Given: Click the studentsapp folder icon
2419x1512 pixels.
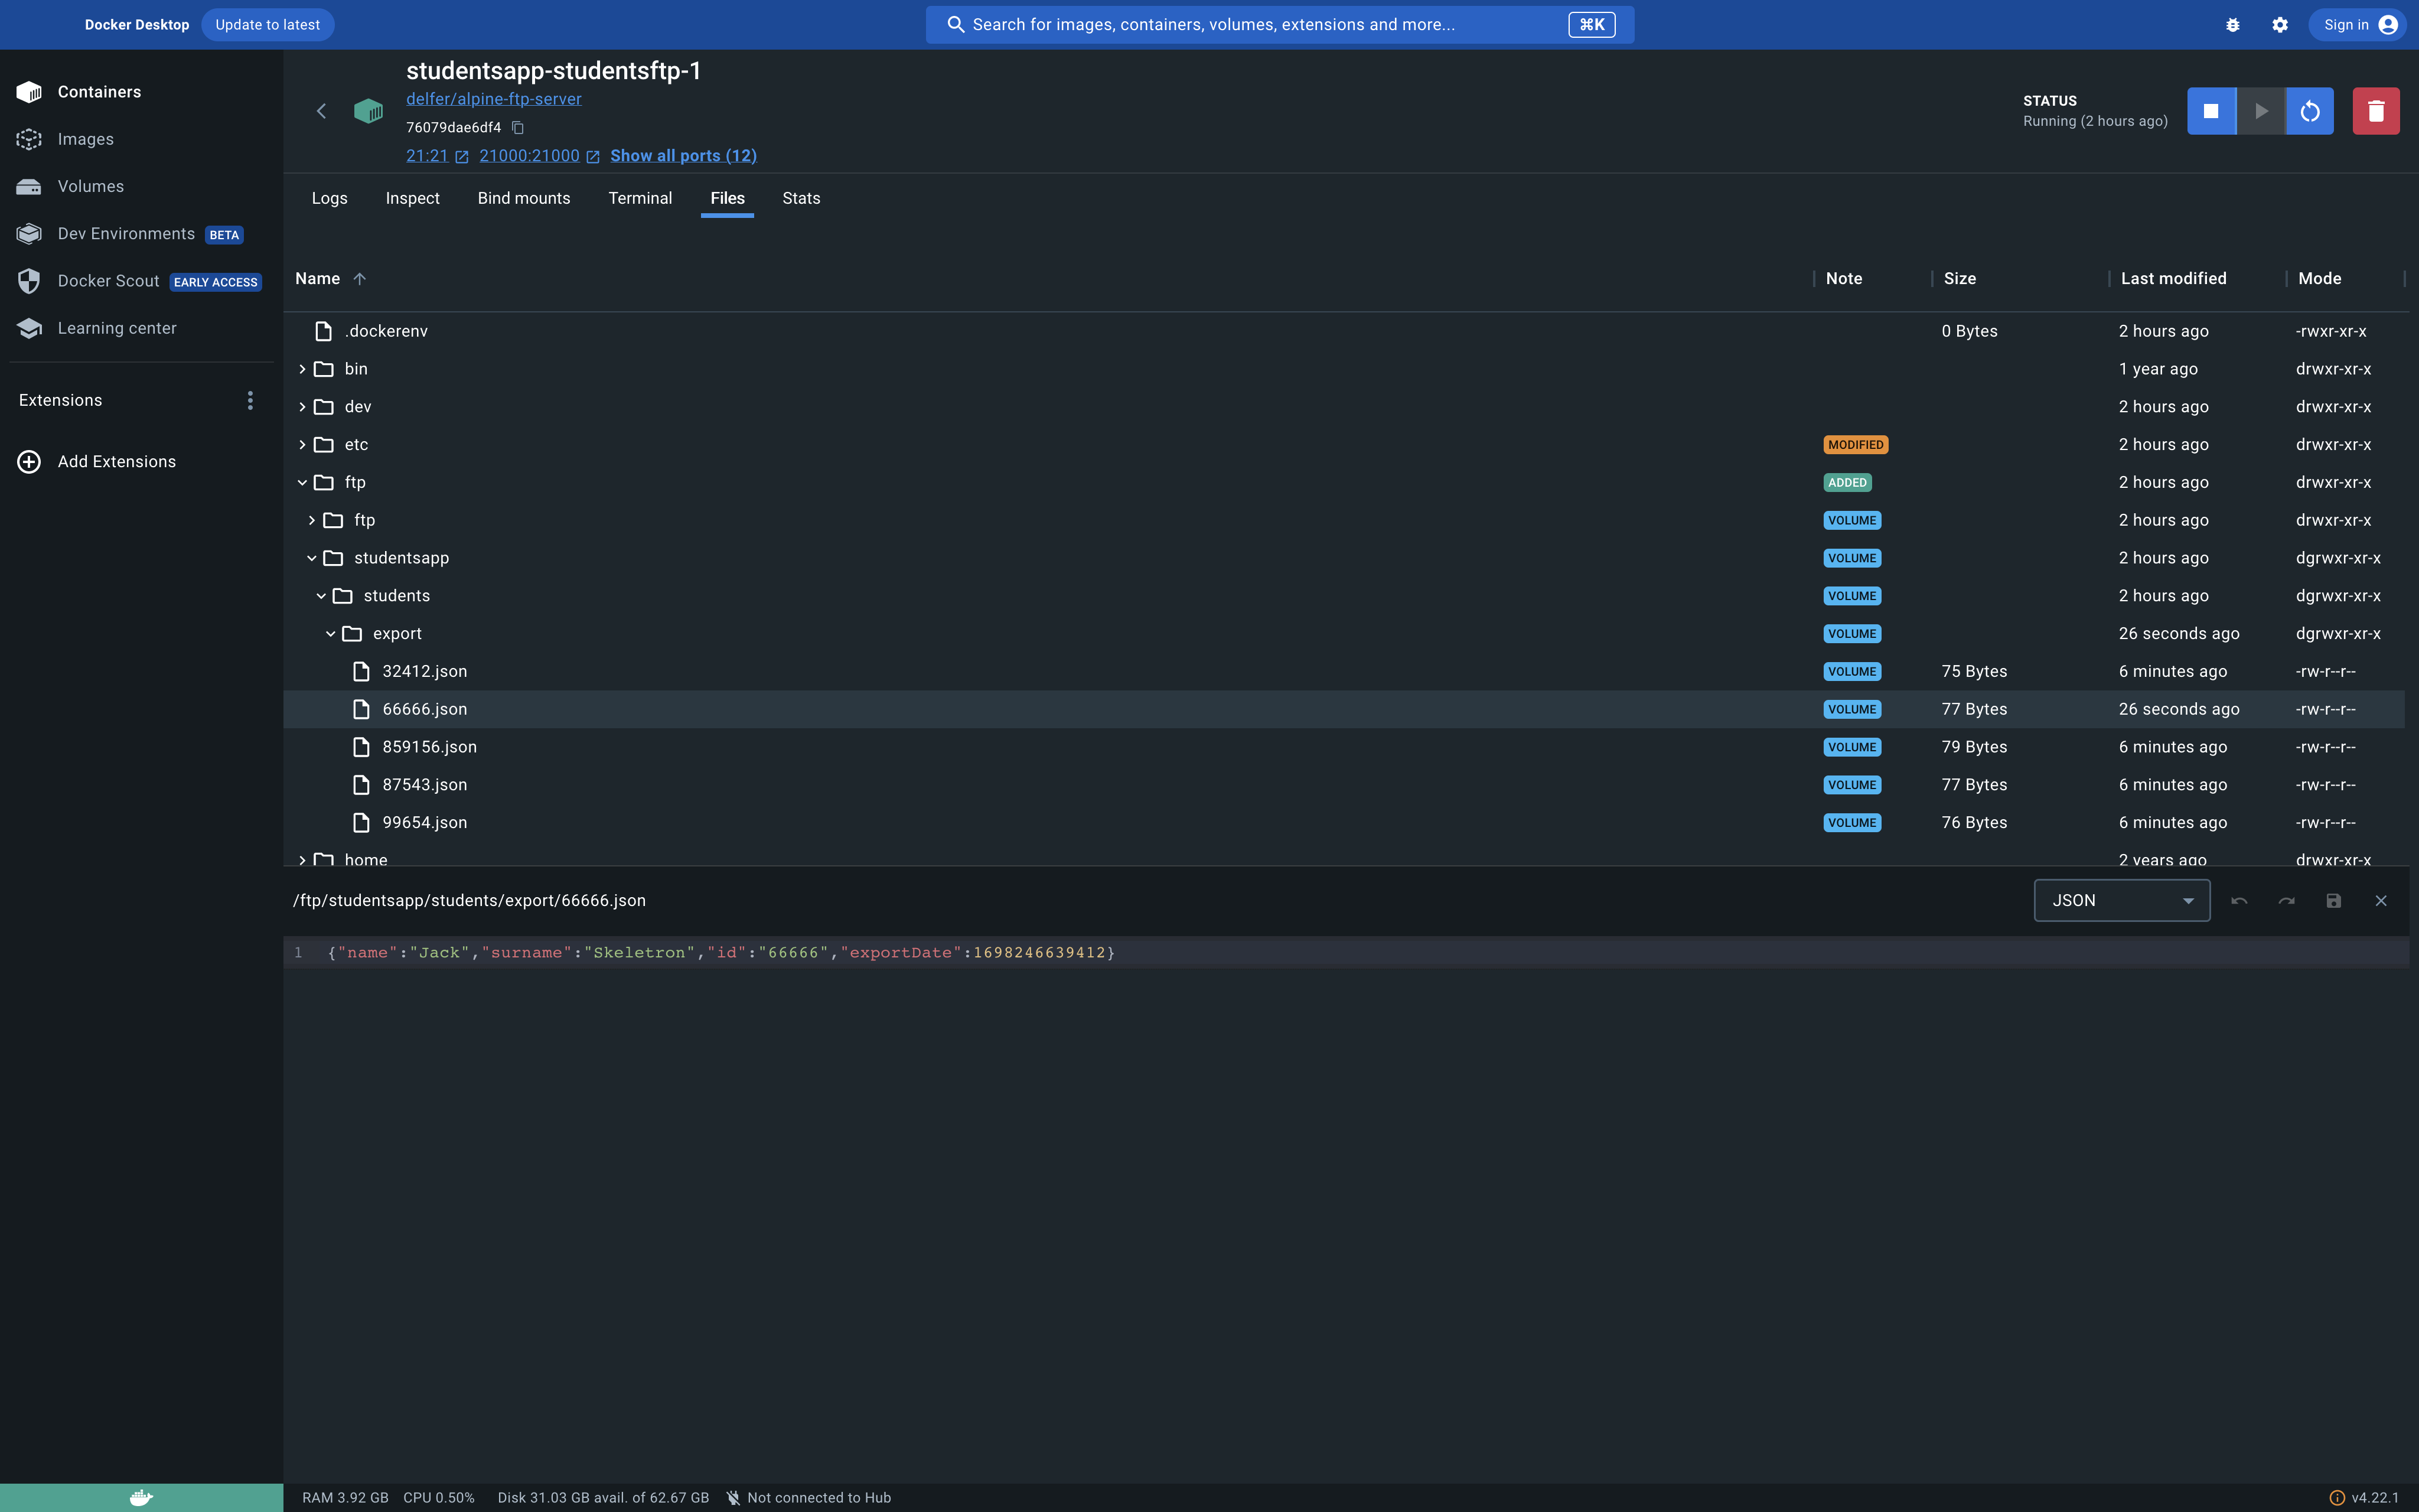Looking at the screenshot, I should click(333, 558).
